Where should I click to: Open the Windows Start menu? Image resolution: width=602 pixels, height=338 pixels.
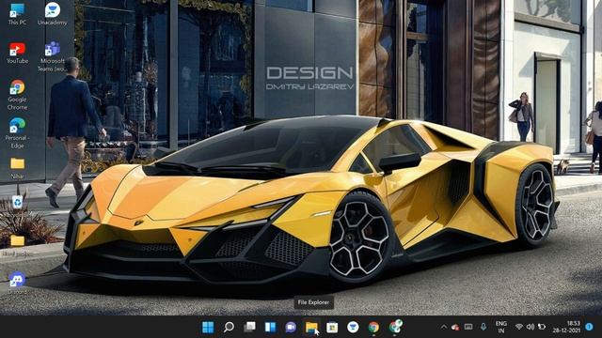click(x=208, y=327)
